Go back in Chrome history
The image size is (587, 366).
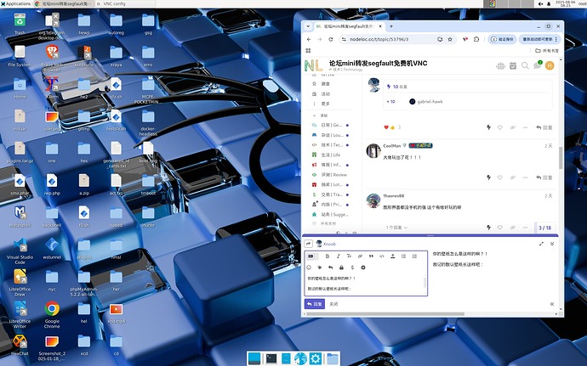pyautogui.click(x=309, y=39)
